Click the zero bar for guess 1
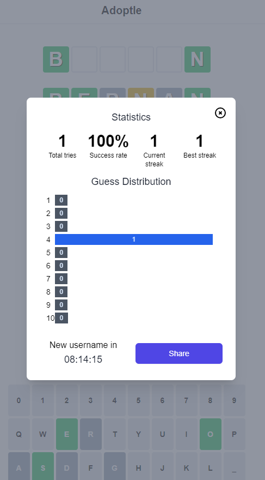Viewport: 265px width, 480px height. click(61, 200)
